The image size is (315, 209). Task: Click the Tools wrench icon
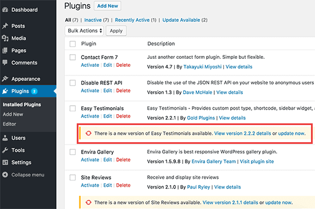[x=5, y=150]
